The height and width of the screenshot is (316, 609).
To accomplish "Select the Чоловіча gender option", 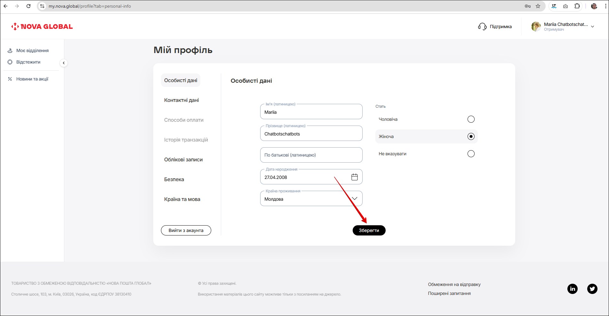I will [x=471, y=119].
